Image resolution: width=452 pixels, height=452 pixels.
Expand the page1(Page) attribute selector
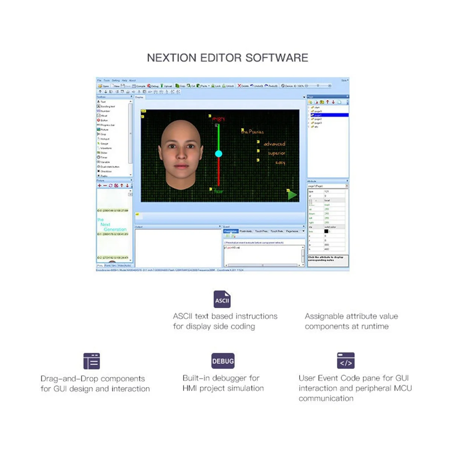point(347,186)
